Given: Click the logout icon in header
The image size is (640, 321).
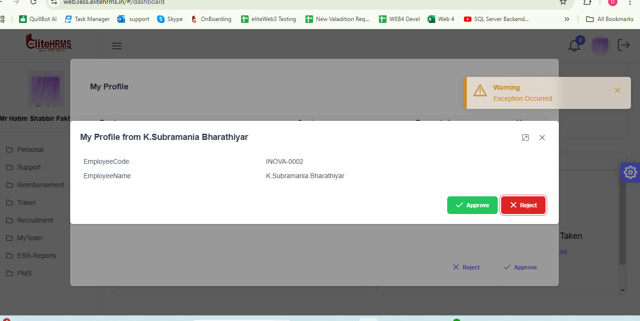Looking at the screenshot, I should point(624,45).
